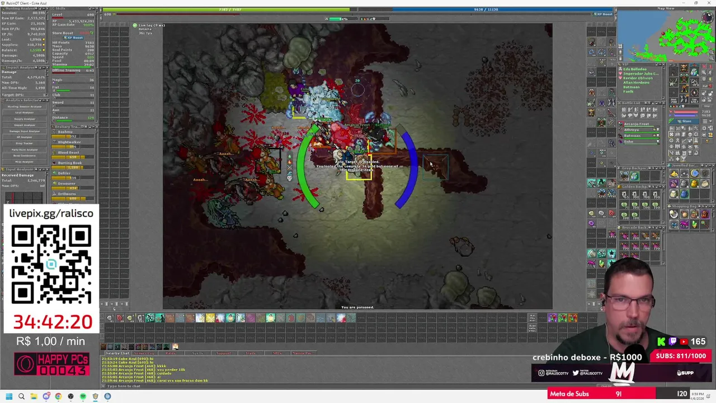Click the first icon on the right action bar group
This screenshot has width=716, height=403.
click(552, 318)
